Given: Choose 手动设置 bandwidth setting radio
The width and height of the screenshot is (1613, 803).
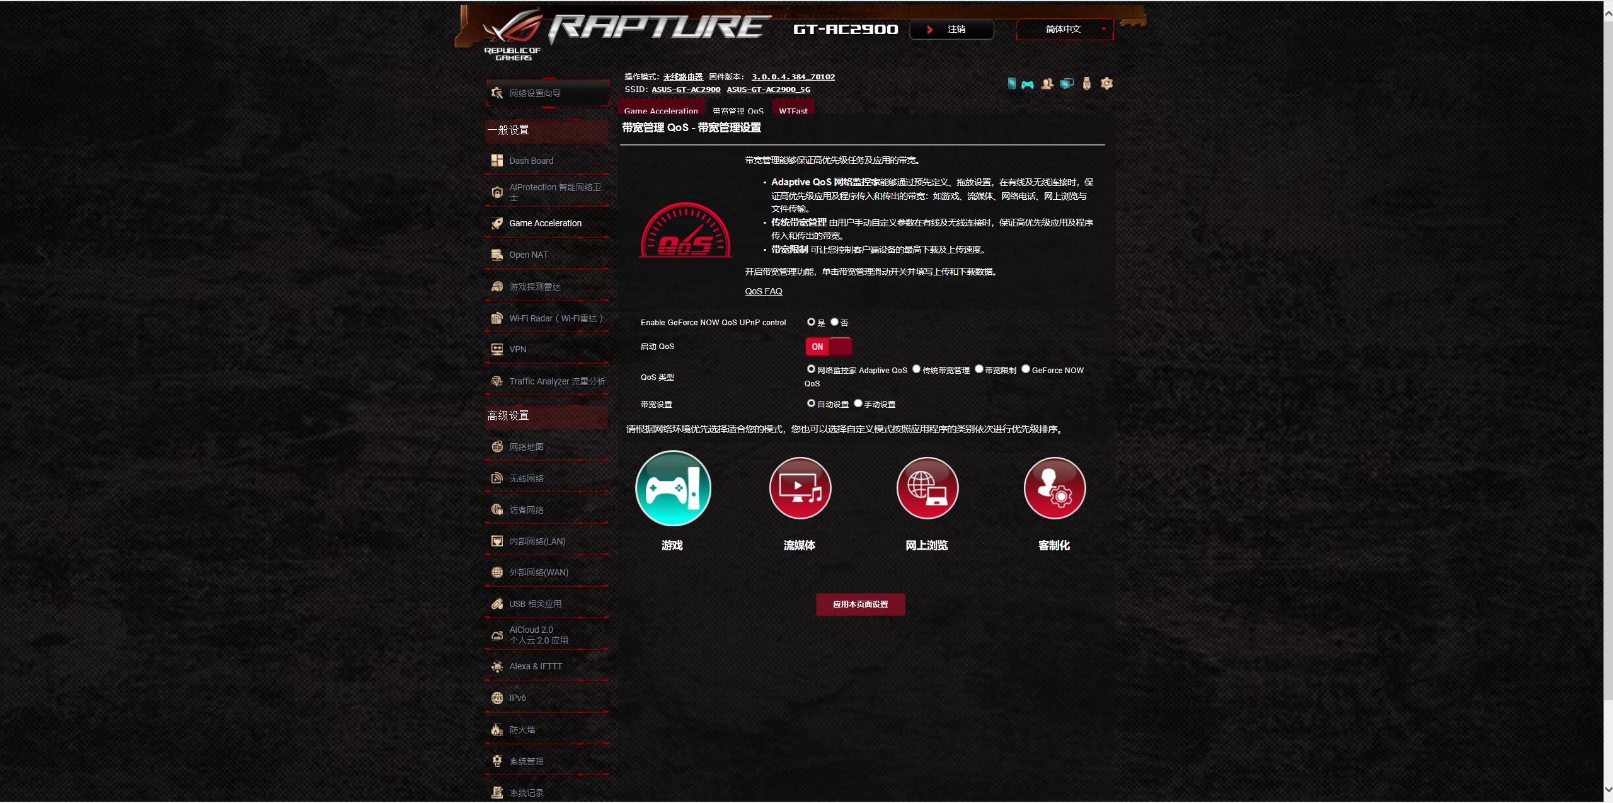Looking at the screenshot, I should click(858, 403).
